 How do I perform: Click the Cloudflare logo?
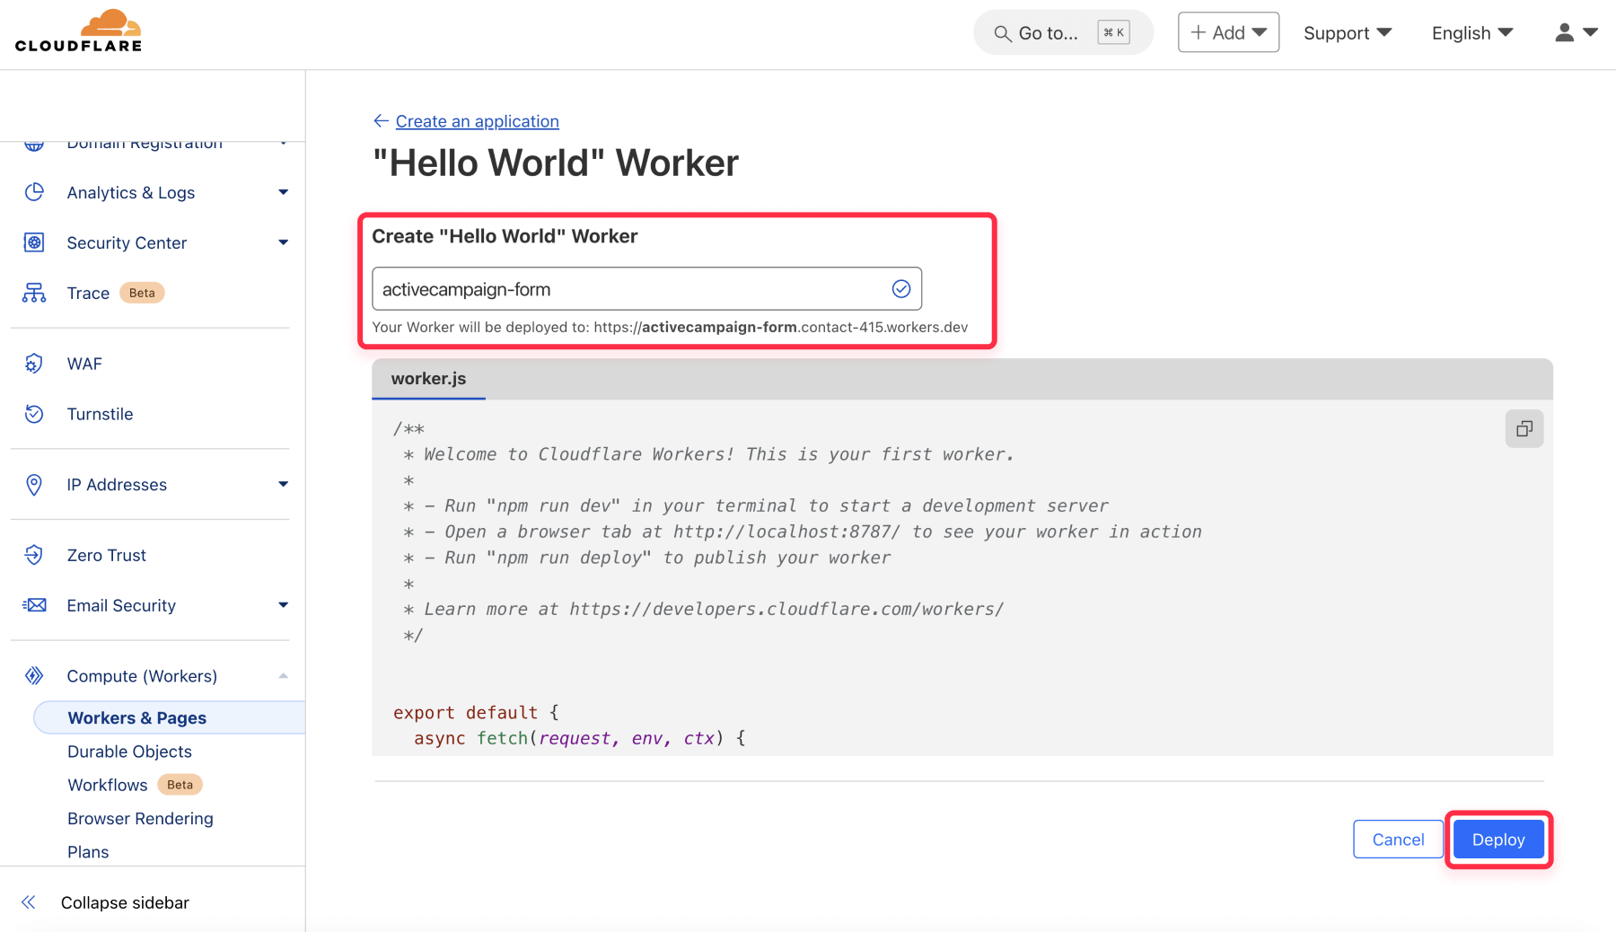(x=78, y=31)
